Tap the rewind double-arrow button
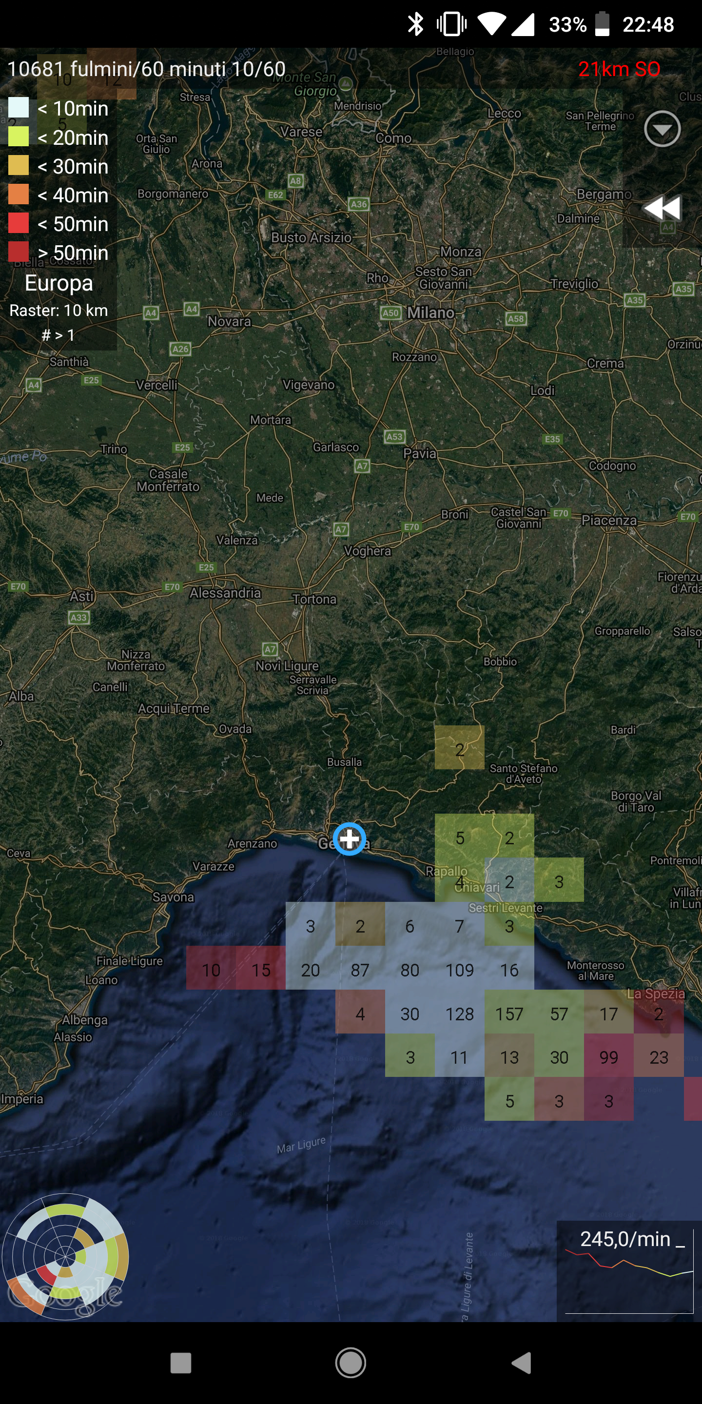The image size is (702, 1404). [662, 208]
